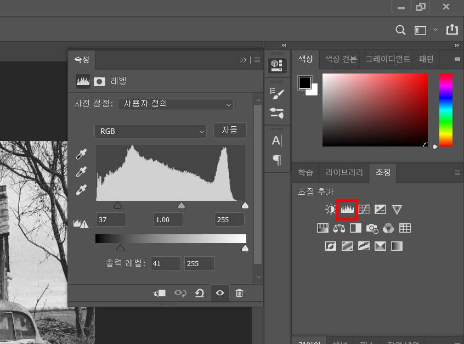464x344 pixels.
Task: Add an Exposure adjustment layer
Action: tap(380, 209)
